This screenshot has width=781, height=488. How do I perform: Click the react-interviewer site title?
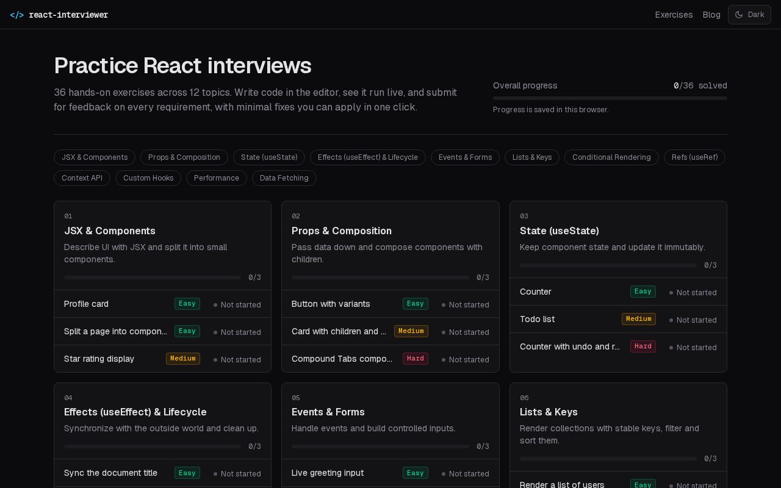(68, 15)
